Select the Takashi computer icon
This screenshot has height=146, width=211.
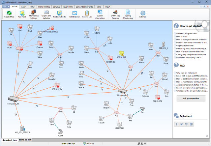[x=101, y=119]
